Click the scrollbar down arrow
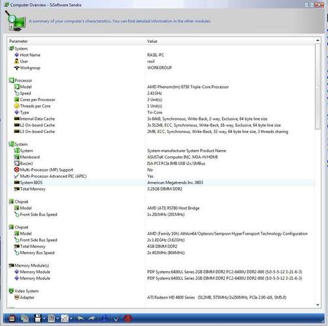 pyautogui.click(x=318, y=305)
